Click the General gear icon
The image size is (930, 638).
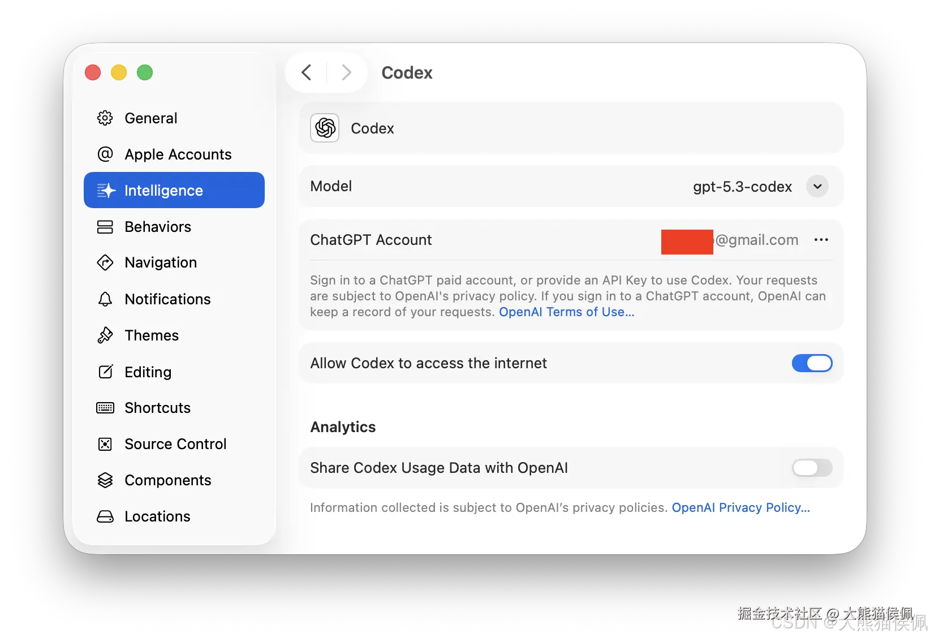click(x=105, y=118)
